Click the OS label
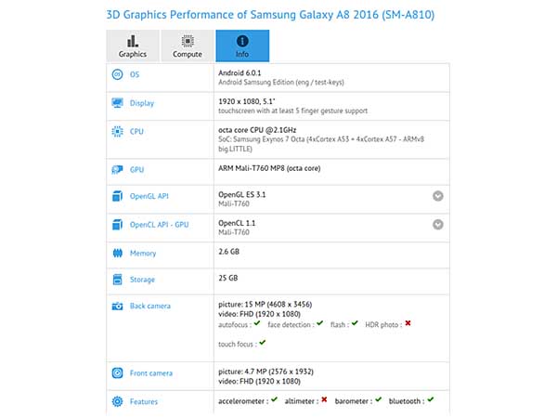The image size is (557, 418). pyautogui.click(x=135, y=74)
